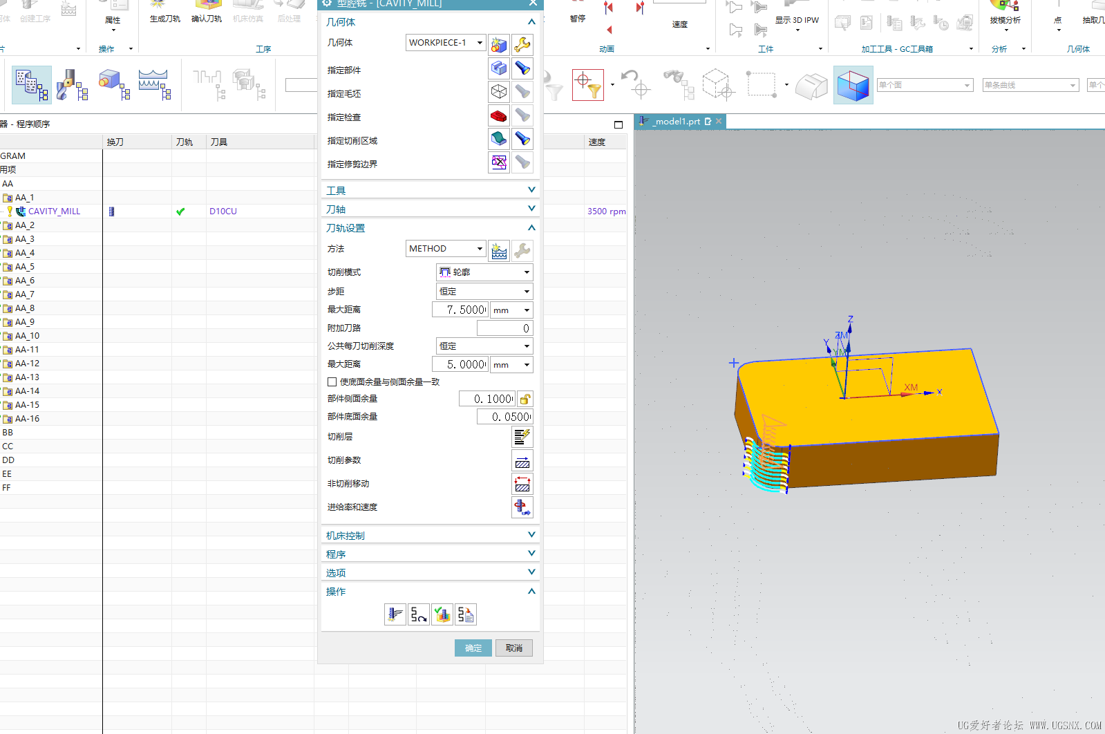Expand the 刀轴 section
This screenshot has width=1105, height=734.
click(430, 209)
